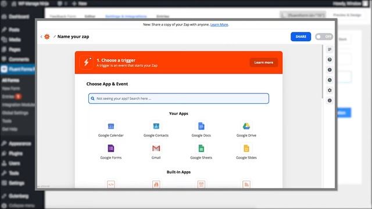Click the Gmail label text

pos(156,157)
